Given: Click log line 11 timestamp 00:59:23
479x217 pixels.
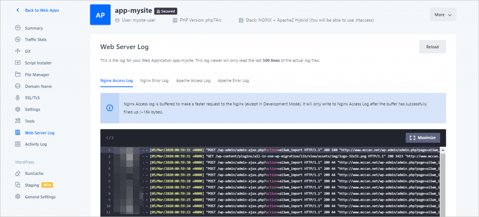Looking at the screenshot, I should 177,212.
